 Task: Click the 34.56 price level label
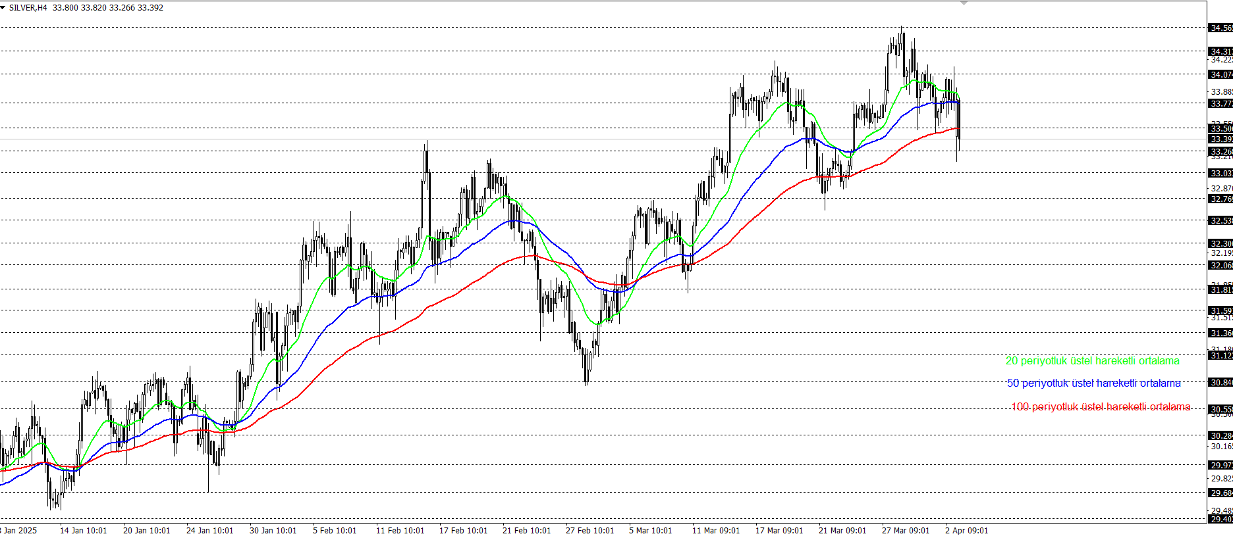1220,28
